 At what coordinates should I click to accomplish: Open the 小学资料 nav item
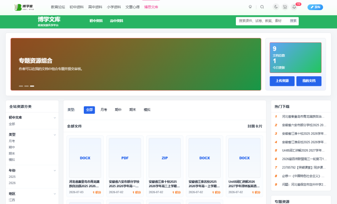pos(114,7)
